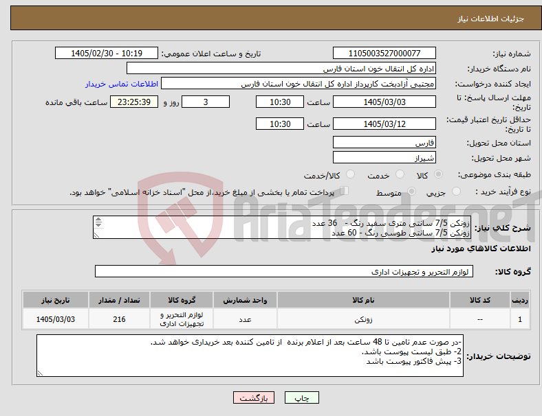
Task: Click the delivery city field شیراز
Action: (384, 158)
